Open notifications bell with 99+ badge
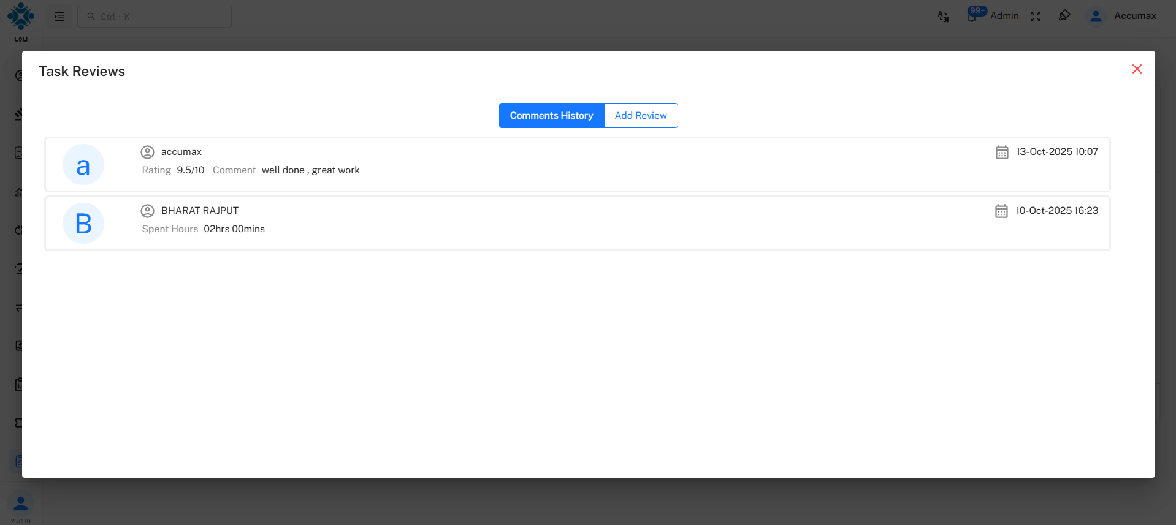The height and width of the screenshot is (525, 1176). pyautogui.click(x=974, y=15)
